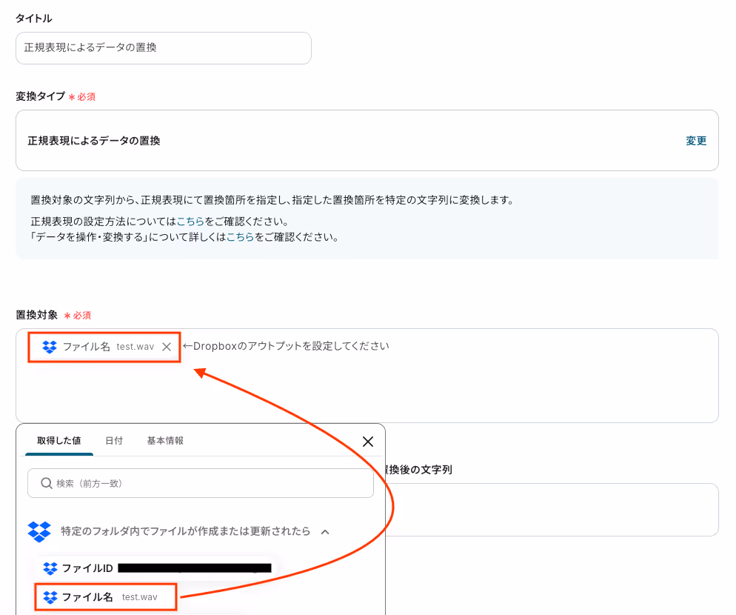Close the 取得した値 popup panel
Screen dimensions: 736x615
coord(368,442)
